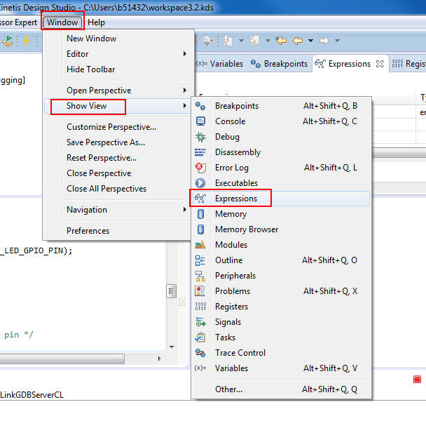Open Customize Perspective dialog
The width and height of the screenshot is (426, 435).
coord(119,127)
